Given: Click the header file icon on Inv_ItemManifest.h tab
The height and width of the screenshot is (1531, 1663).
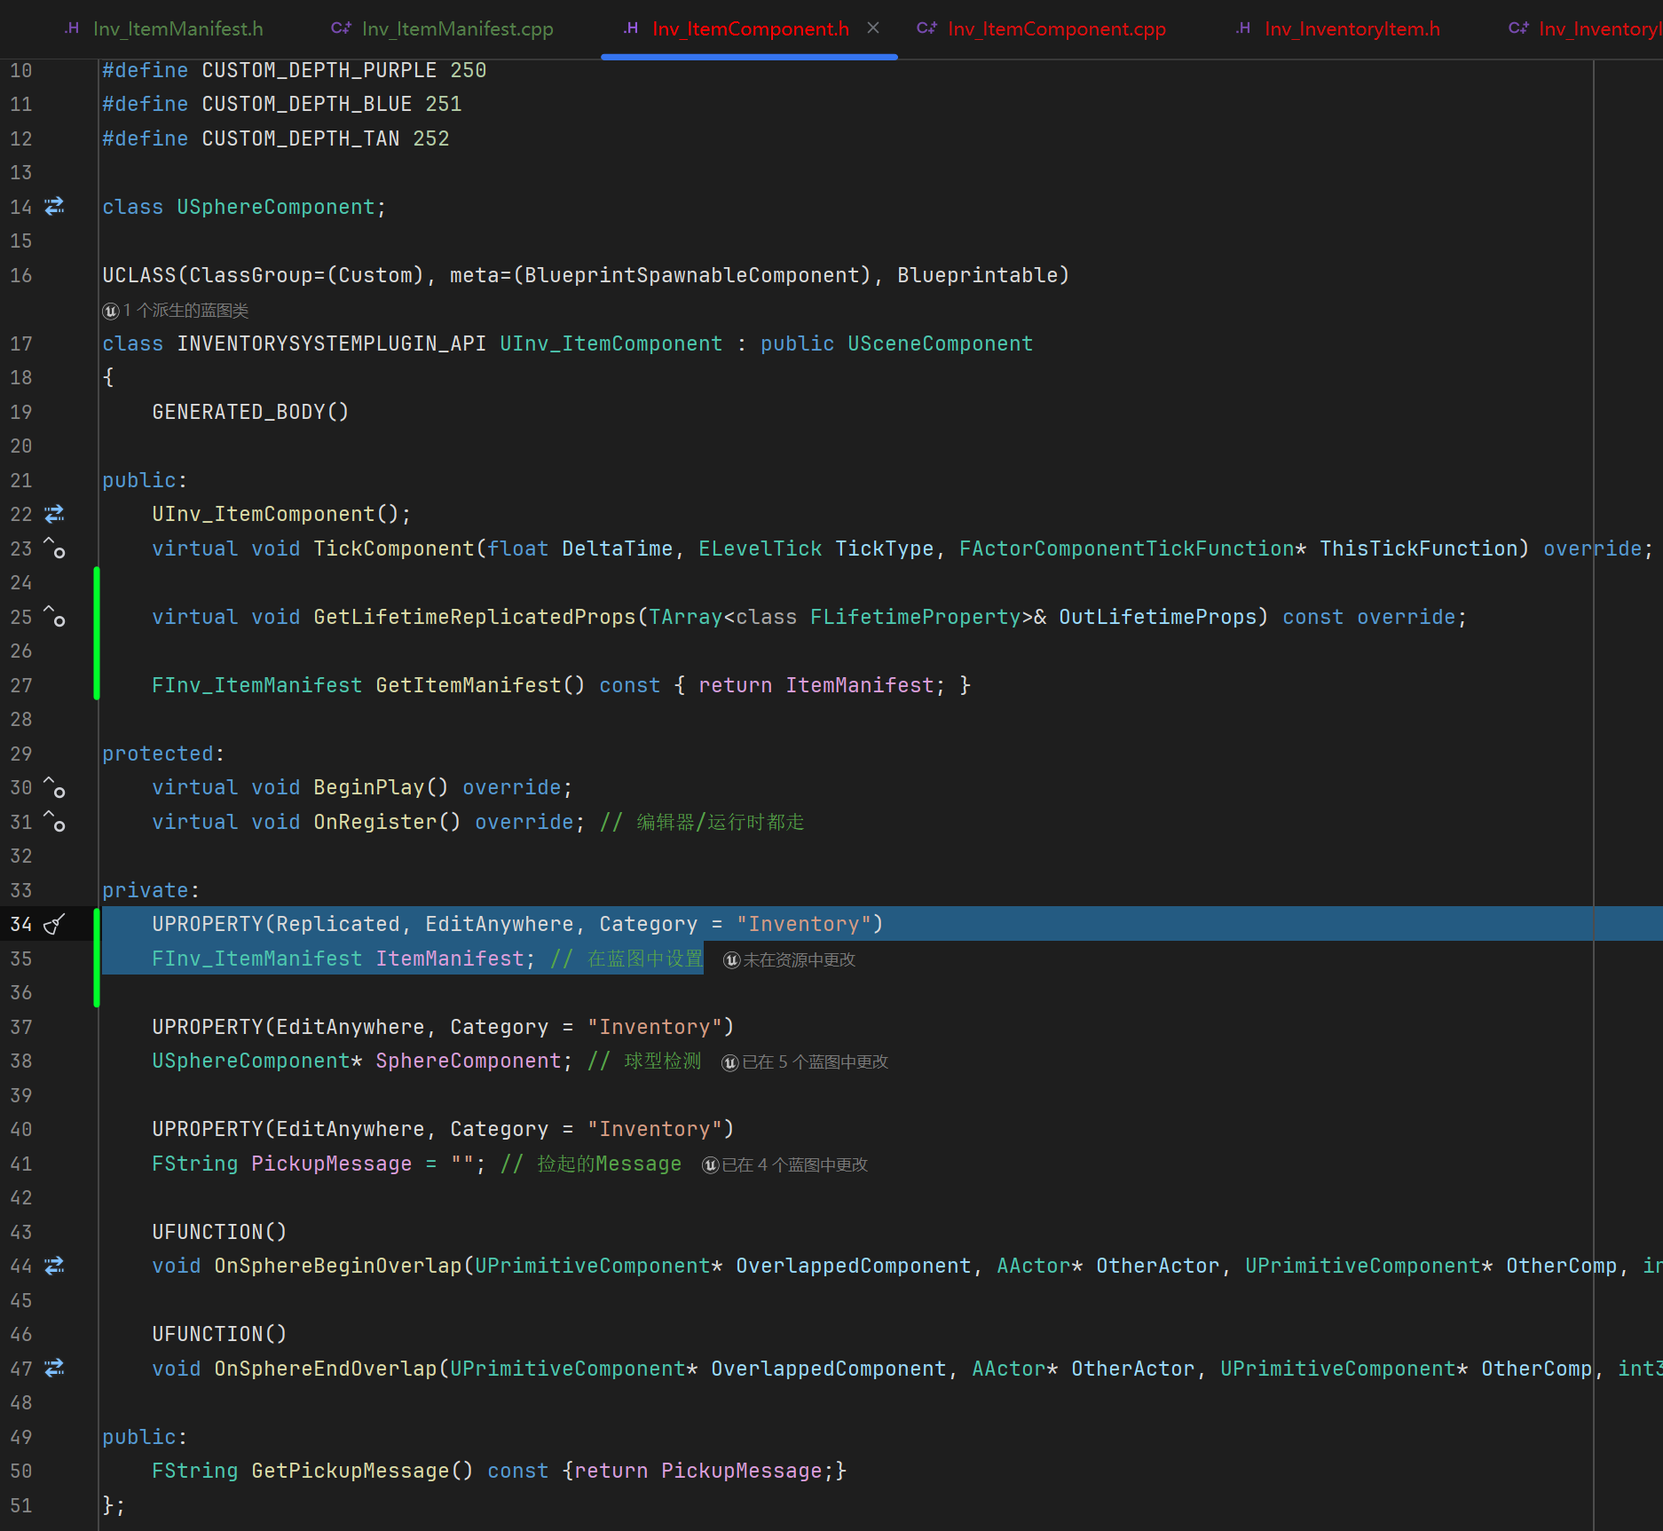Looking at the screenshot, I should (72, 28).
